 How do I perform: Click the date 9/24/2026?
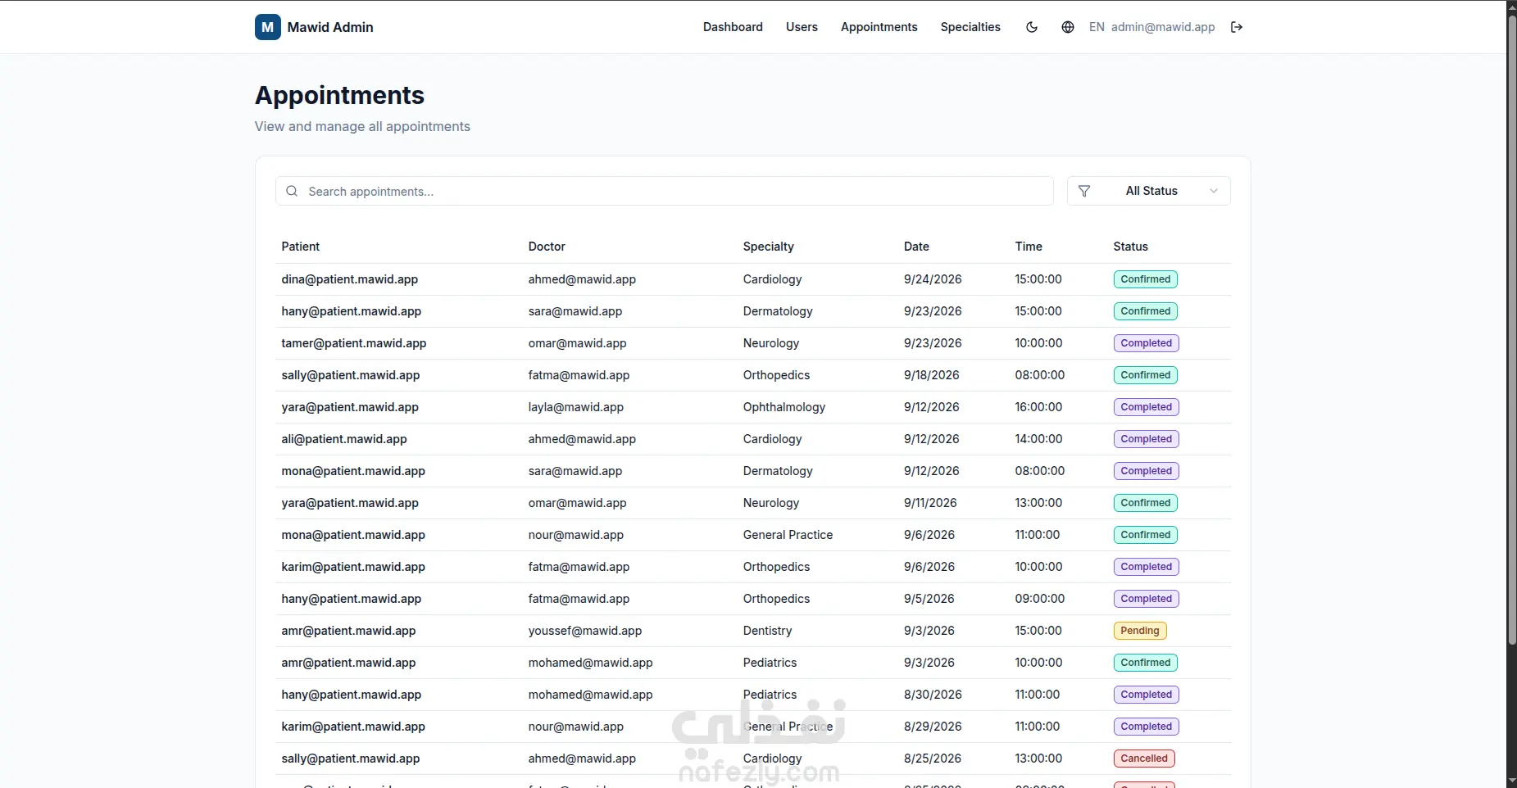point(933,279)
